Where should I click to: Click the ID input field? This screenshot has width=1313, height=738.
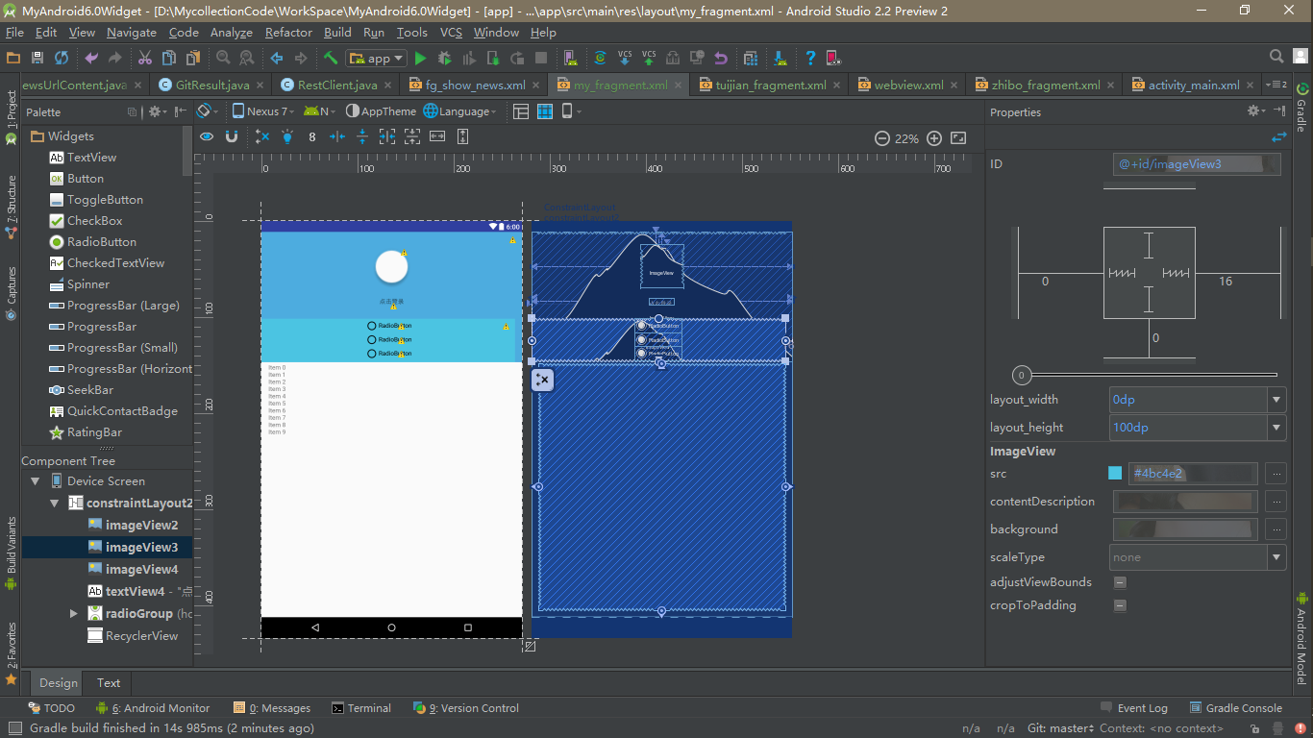click(1195, 164)
